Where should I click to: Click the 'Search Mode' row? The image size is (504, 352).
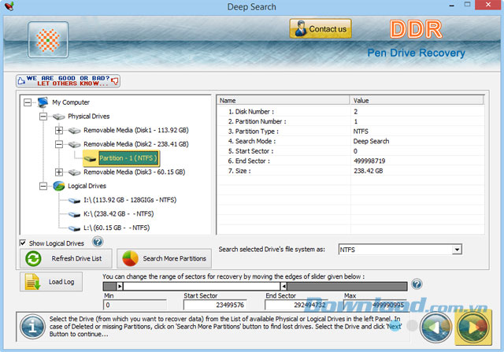click(350, 141)
